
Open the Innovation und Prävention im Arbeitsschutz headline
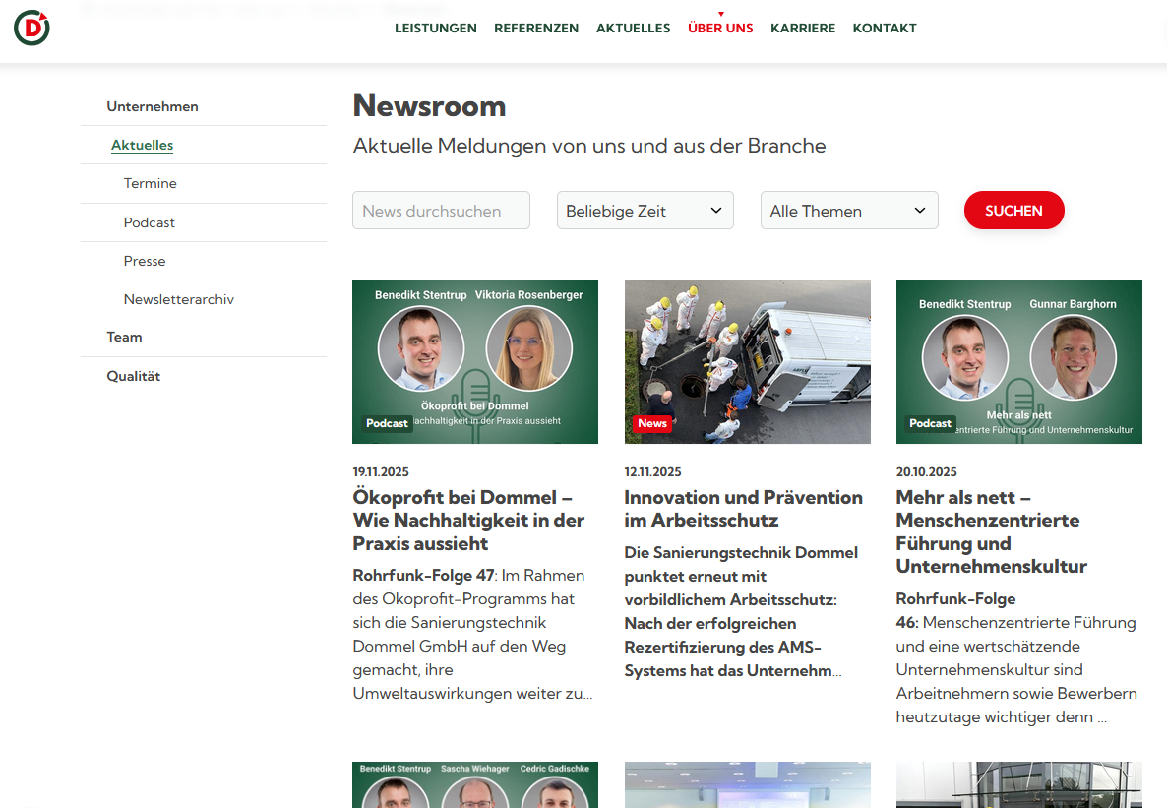point(743,509)
